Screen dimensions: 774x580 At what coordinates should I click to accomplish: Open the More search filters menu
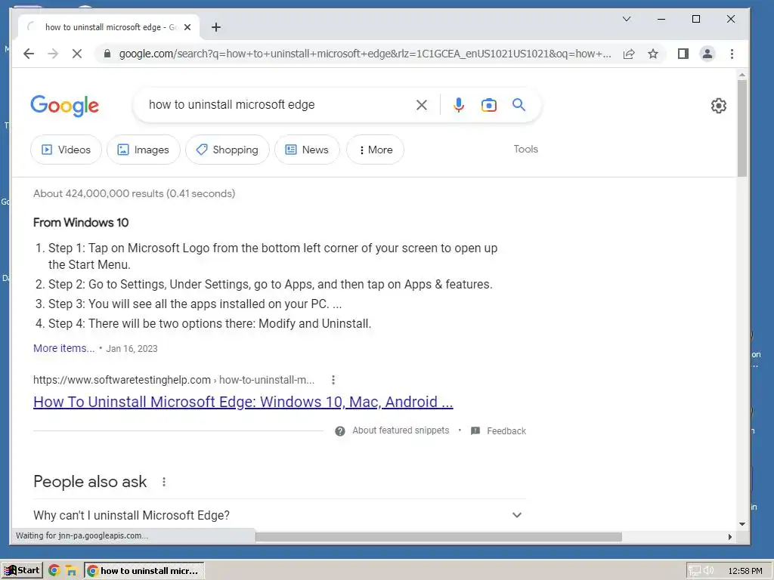375,150
